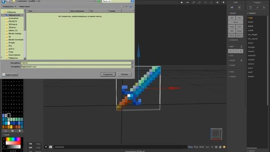
Task: Click the folder icon below the palette
Action: 13,131
